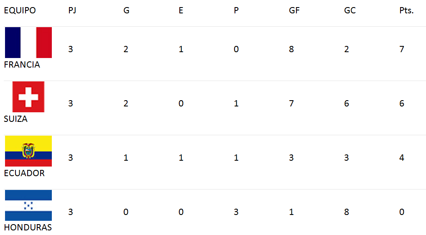
Task: Sort by the Pts. column header
Action: (406, 10)
